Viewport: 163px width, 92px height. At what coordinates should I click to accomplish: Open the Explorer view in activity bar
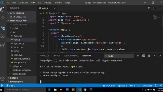pos(2,9)
